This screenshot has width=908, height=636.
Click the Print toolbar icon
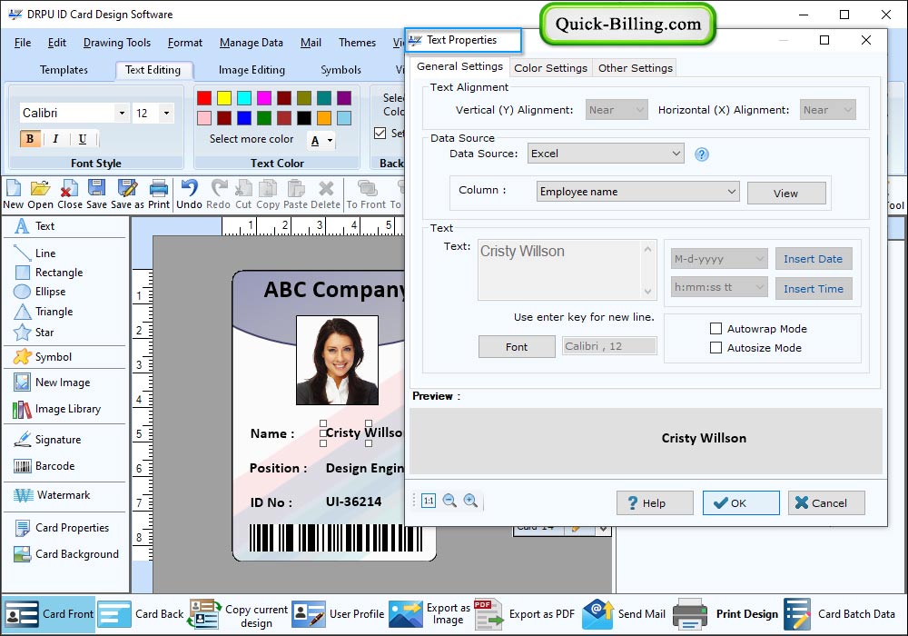point(159,194)
